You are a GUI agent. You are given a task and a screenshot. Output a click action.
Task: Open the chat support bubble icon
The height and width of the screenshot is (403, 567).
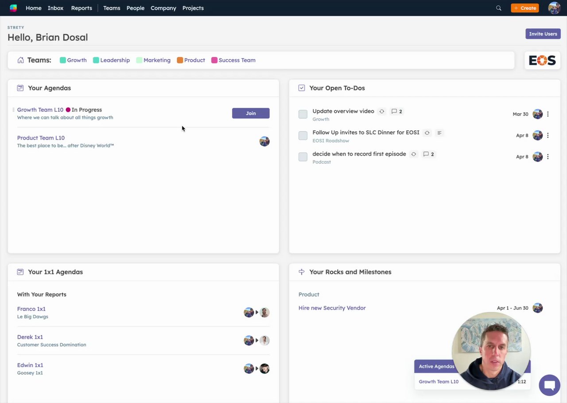point(549,385)
